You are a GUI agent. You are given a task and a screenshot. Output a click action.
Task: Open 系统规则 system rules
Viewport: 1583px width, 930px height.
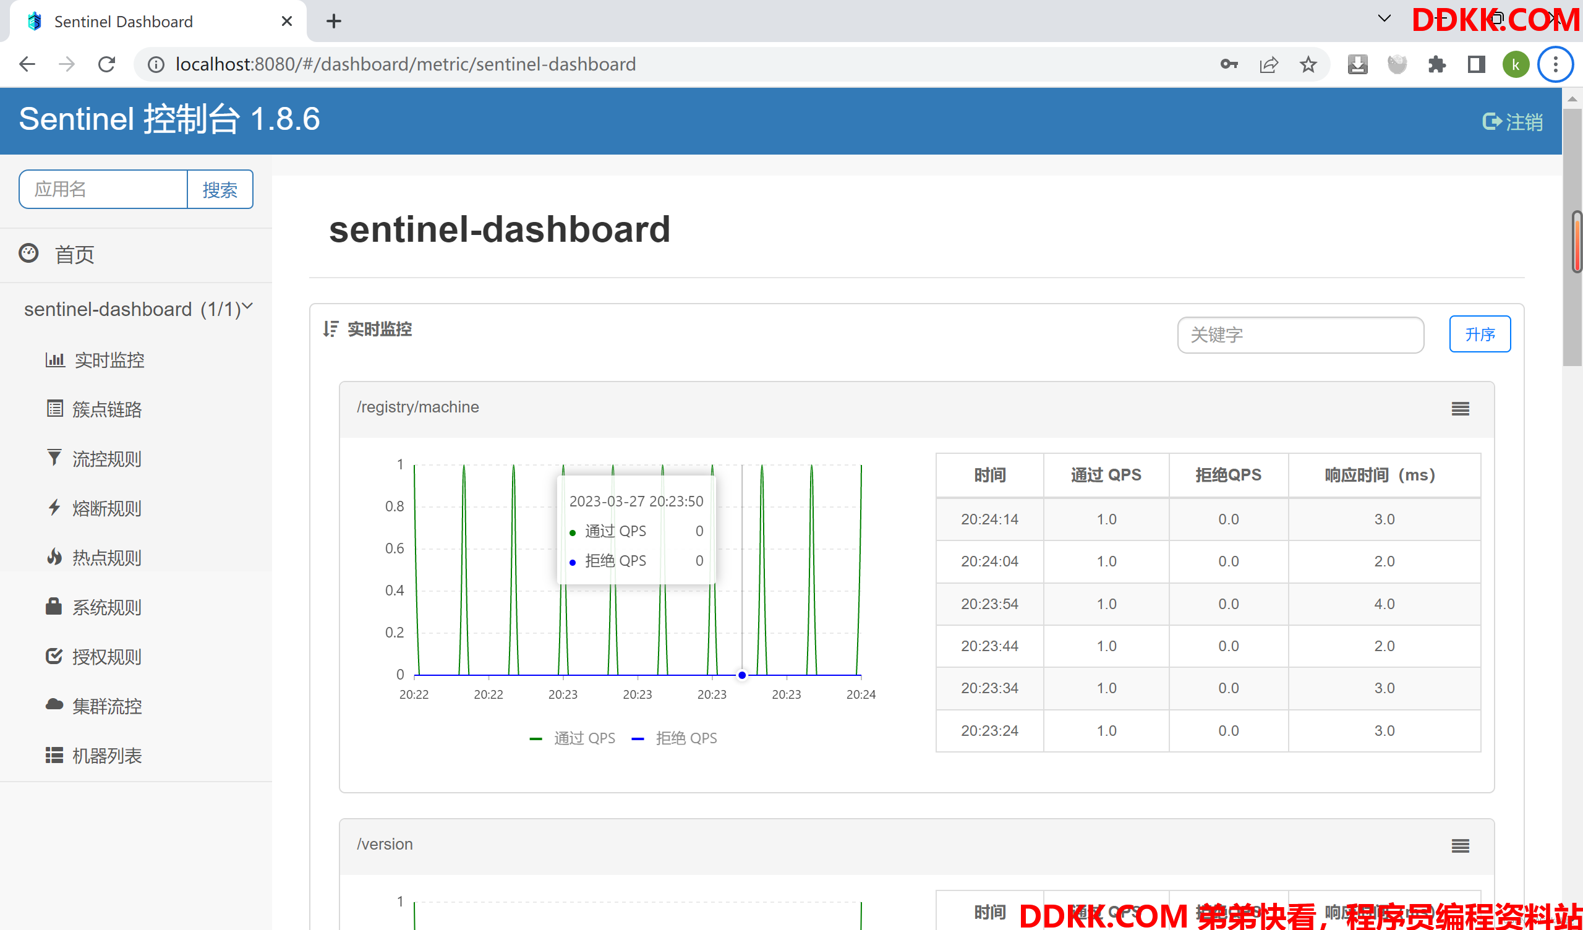[x=107, y=608]
